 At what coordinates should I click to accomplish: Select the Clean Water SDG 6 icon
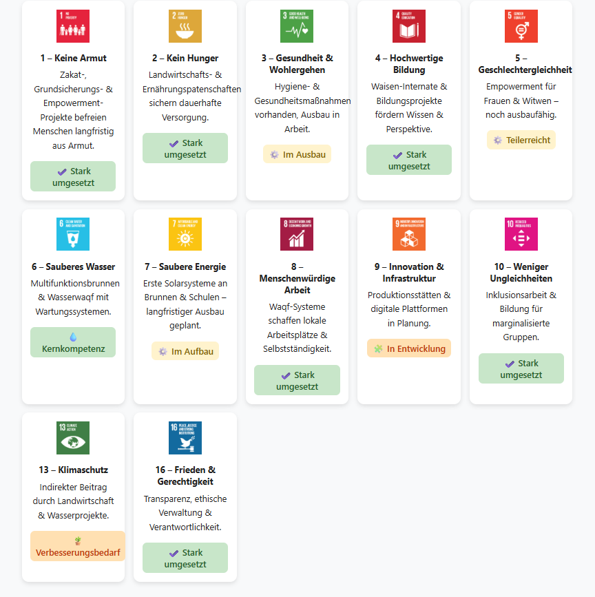pos(73,234)
